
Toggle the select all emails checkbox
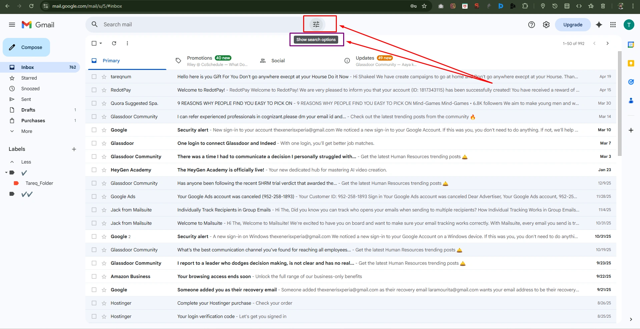tap(94, 43)
